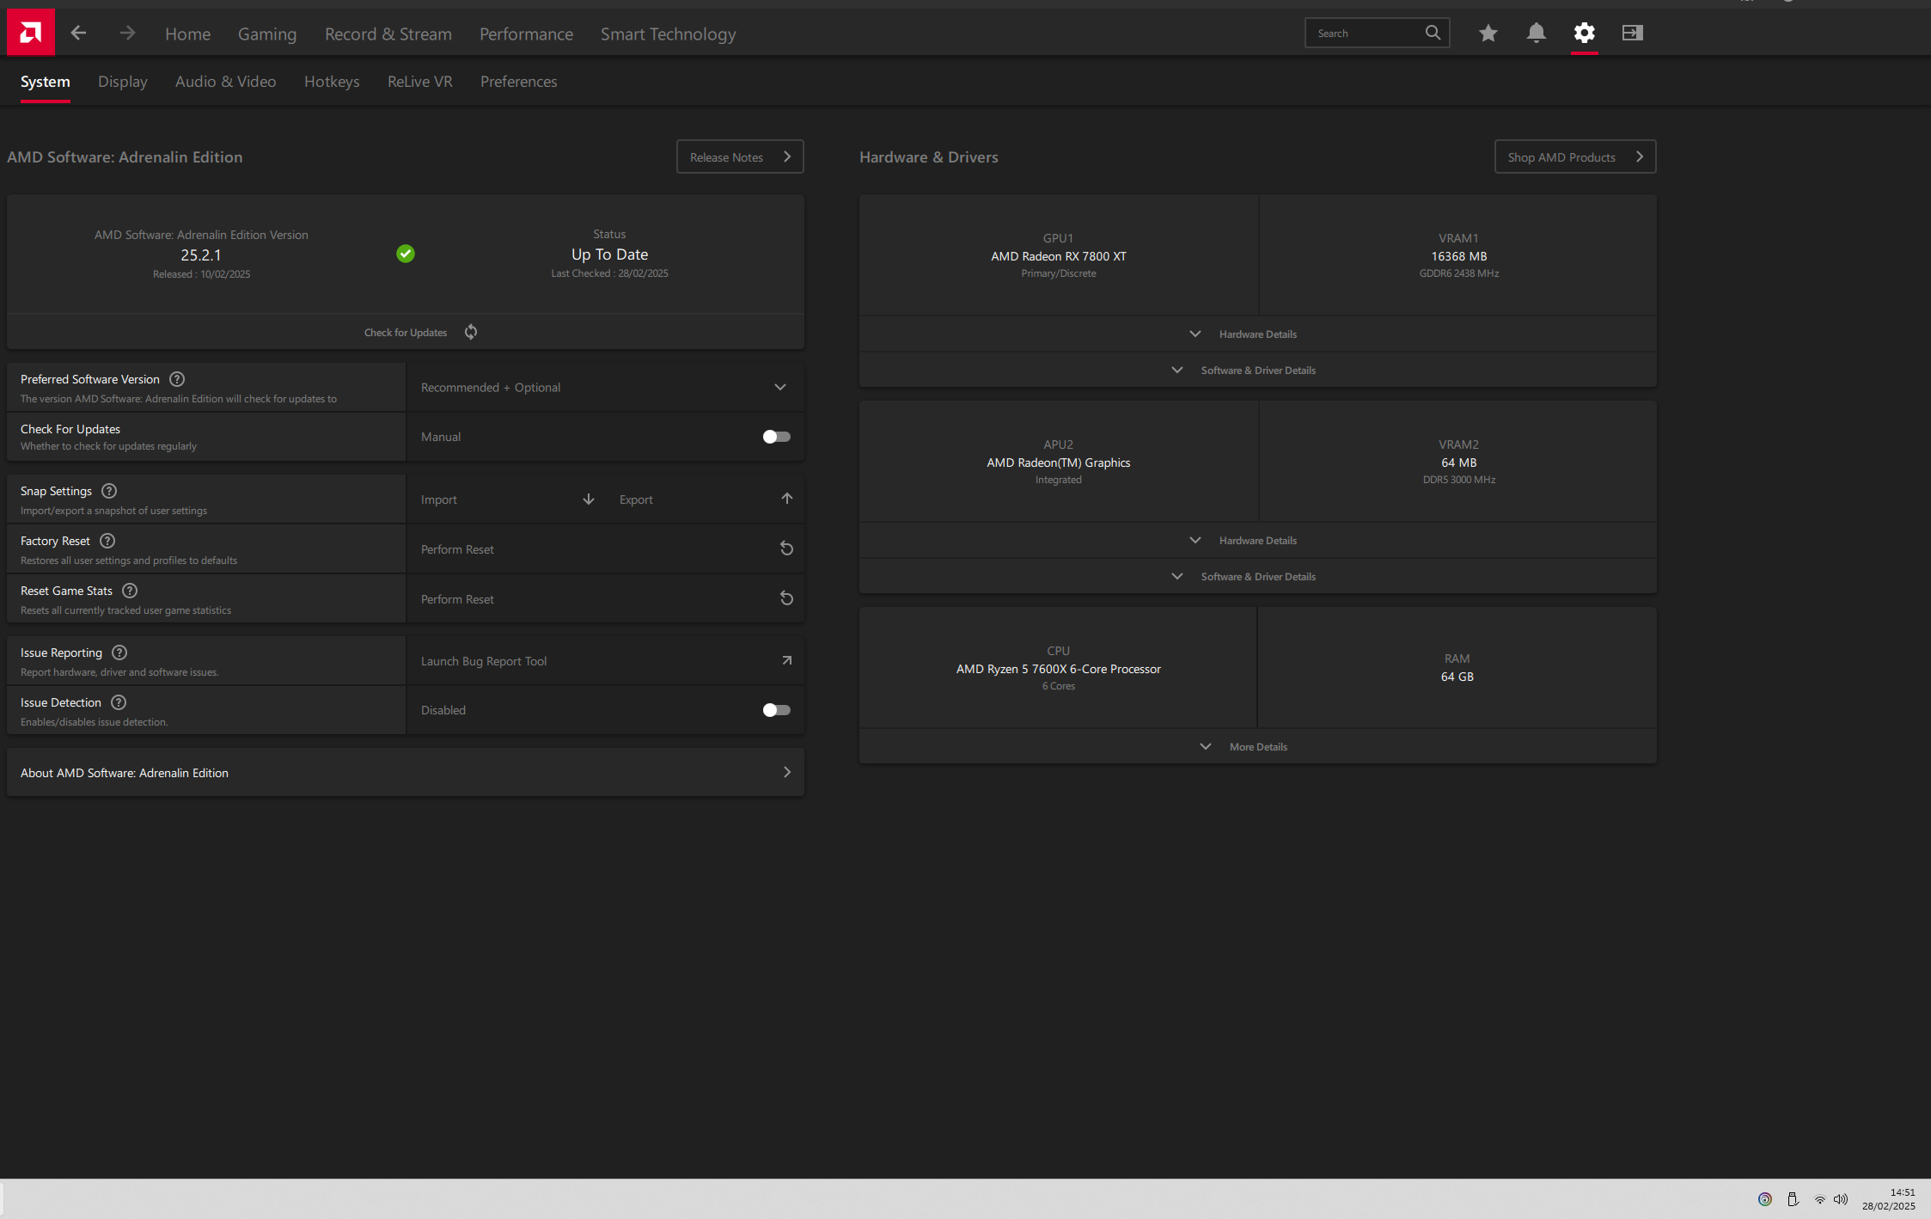
Task: Open the settings gear icon
Action: pos(1585,33)
